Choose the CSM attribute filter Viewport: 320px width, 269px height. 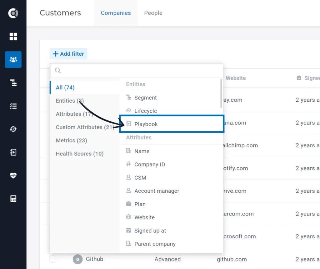171,178
